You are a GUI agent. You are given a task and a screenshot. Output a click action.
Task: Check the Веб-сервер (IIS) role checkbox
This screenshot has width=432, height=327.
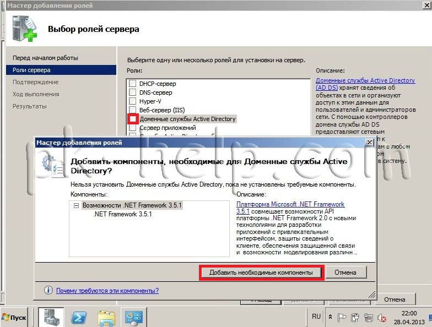pos(133,110)
